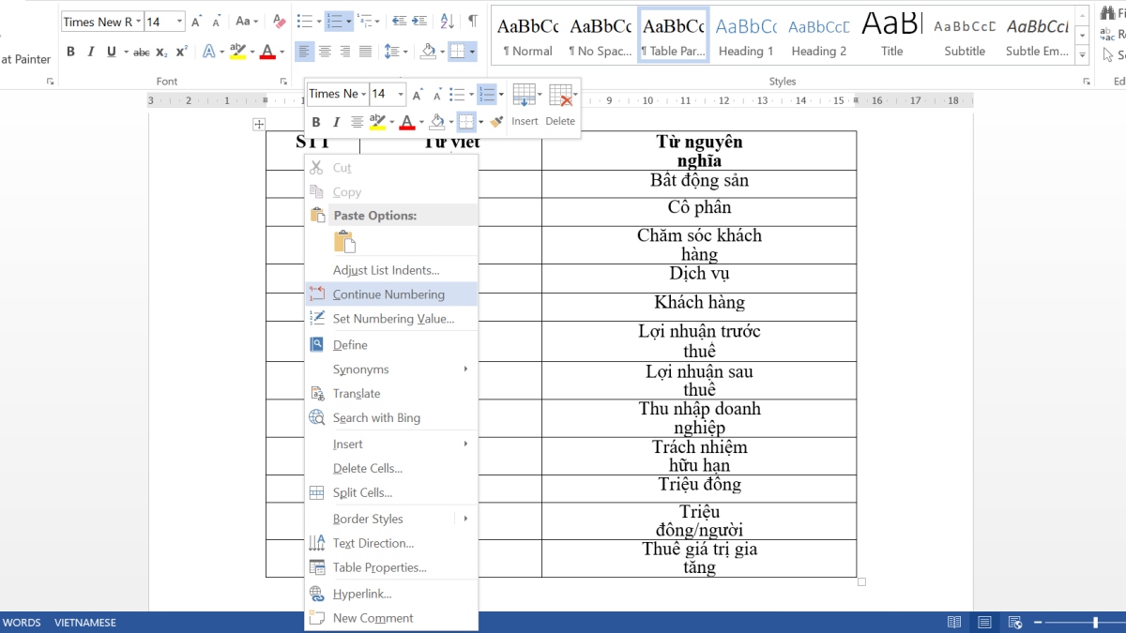This screenshot has width=1126, height=633.
Task: Click the Sort A-Z icon
Action: tap(448, 21)
